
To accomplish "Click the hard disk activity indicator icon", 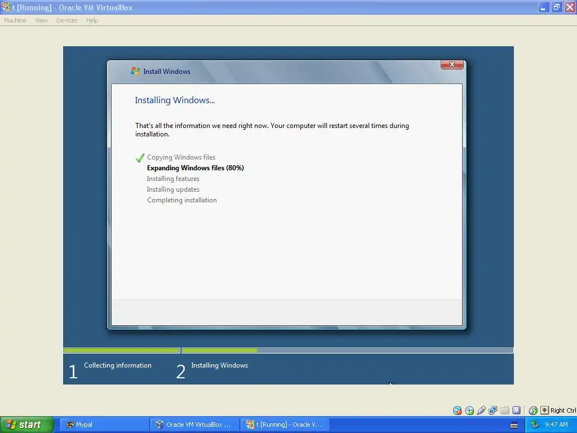I will (457, 410).
